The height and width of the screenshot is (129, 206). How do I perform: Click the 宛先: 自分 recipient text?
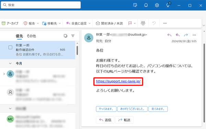coord(104,41)
